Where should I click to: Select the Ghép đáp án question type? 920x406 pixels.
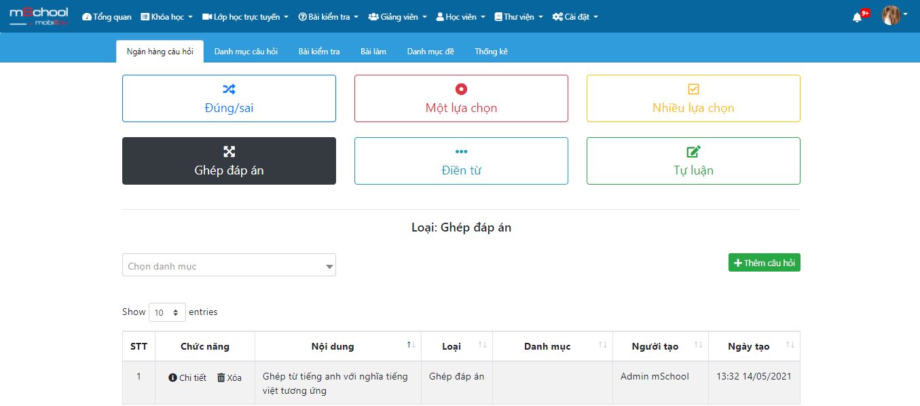point(229,161)
